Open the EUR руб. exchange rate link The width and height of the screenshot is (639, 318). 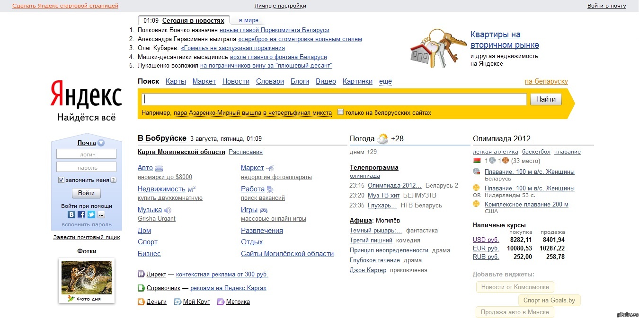[x=486, y=248]
